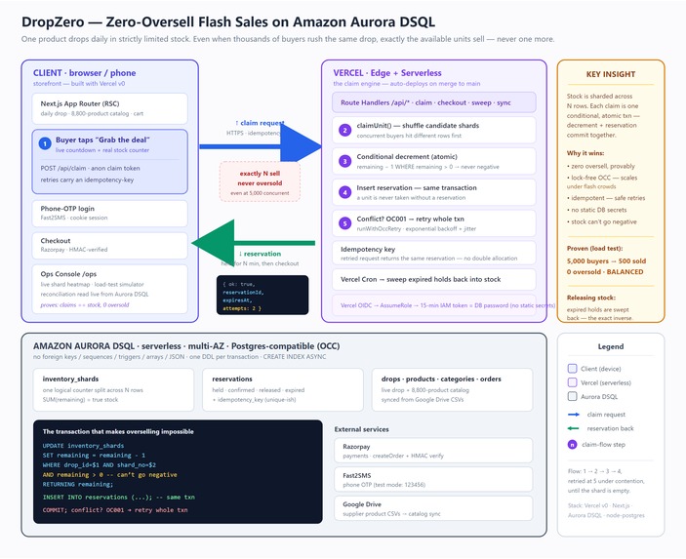
Task: Click the "Why it wins:" heading
Action: tap(585, 153)
